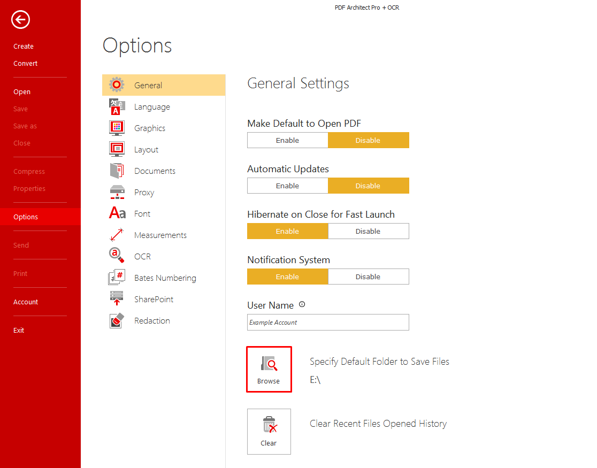
Task: Click the Redaction eraser icon
Action: 117,320
